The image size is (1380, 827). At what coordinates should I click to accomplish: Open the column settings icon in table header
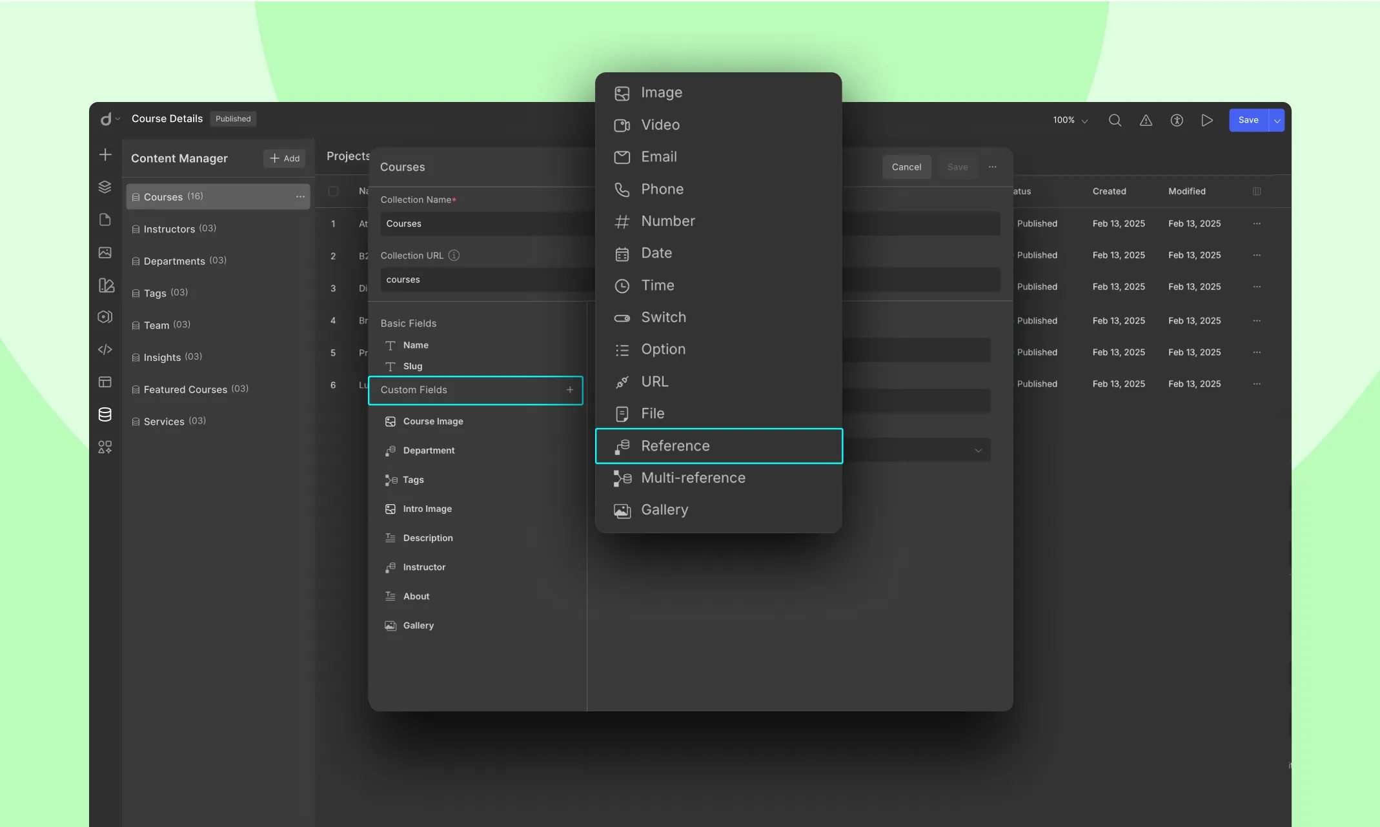pos(1257,191)
